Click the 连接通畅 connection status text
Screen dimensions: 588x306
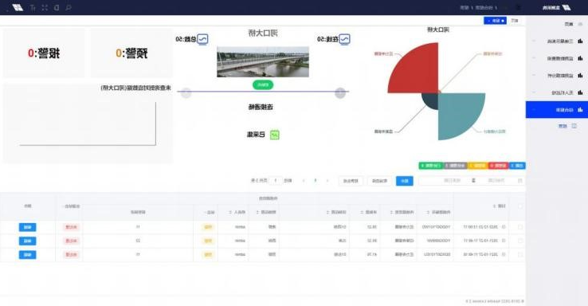[x=261, y=108]
